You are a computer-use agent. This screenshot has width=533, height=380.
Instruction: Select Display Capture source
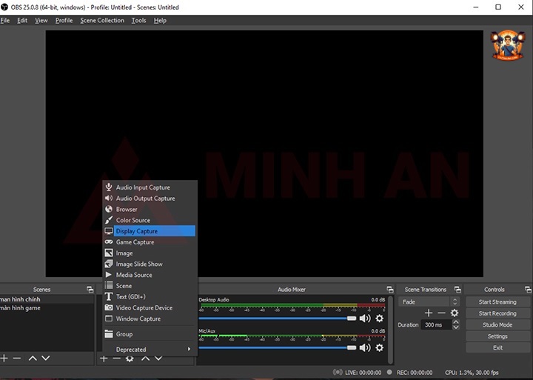click(150, 231)
